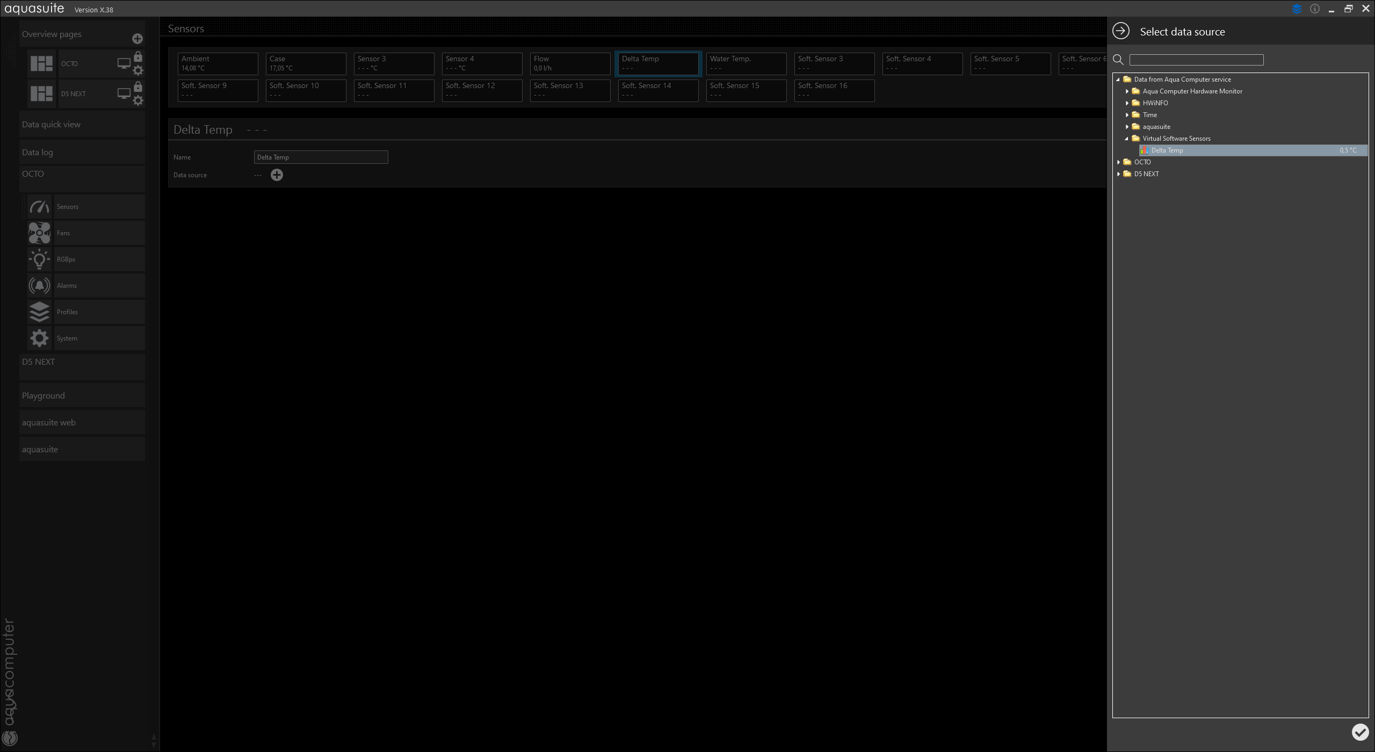
Task: Open RGBpx lighting settings icon
Action: [39, 259]
